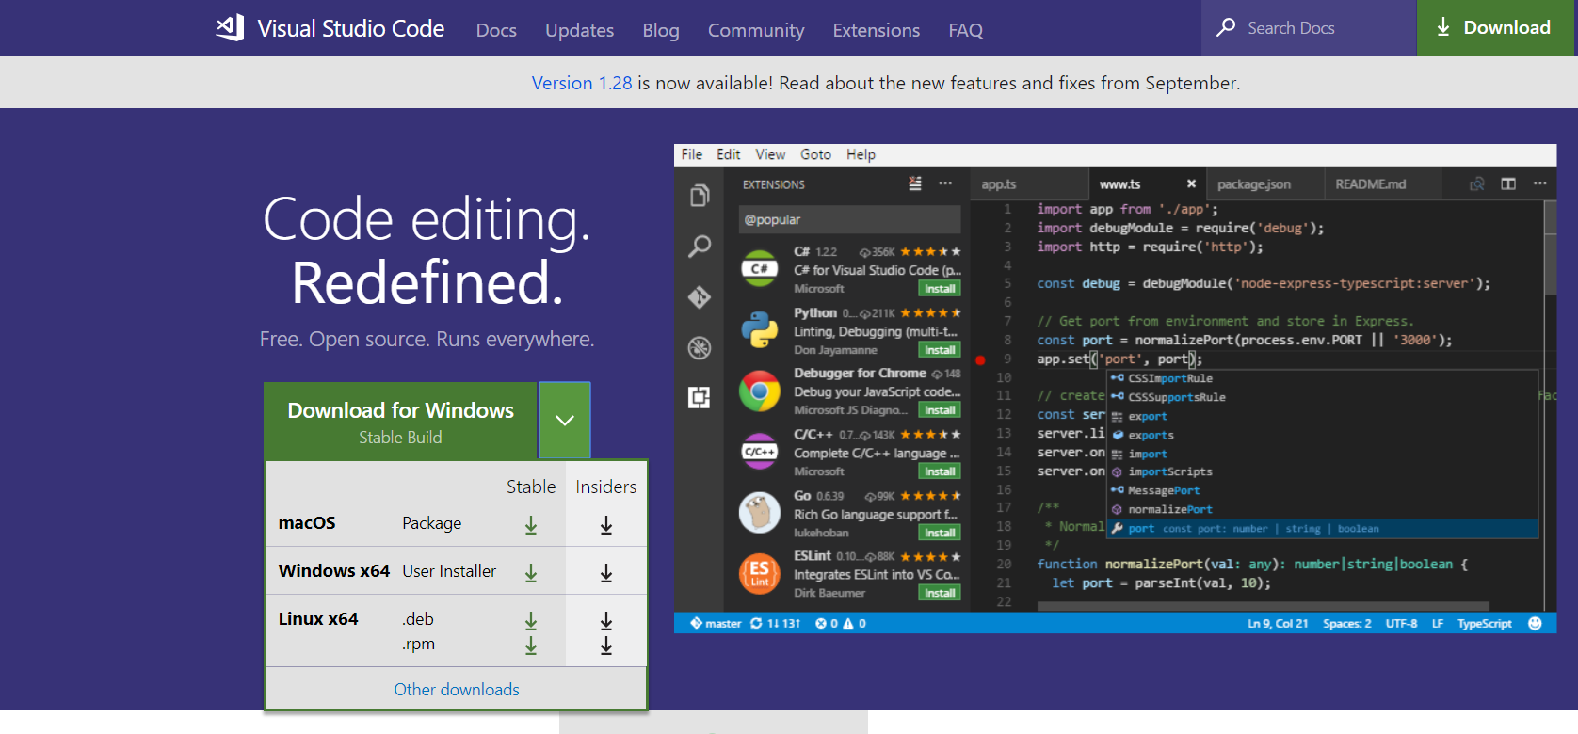This screenshot has height=734, width=1578.
Task: Open the Source Control view in the activity bar
Action: 700,297
